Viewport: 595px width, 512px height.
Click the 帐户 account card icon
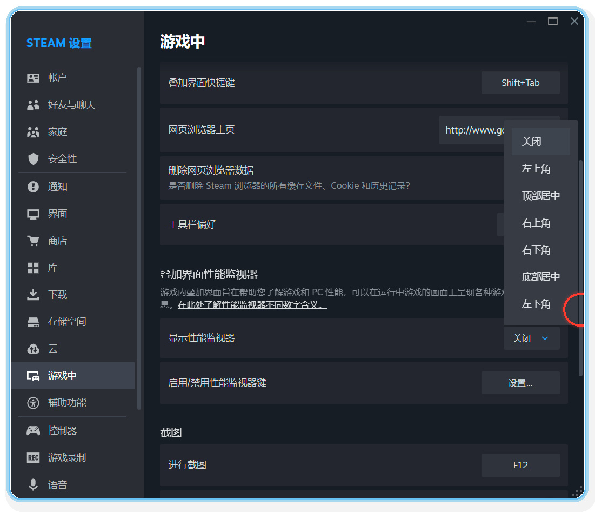coord(33,78)
